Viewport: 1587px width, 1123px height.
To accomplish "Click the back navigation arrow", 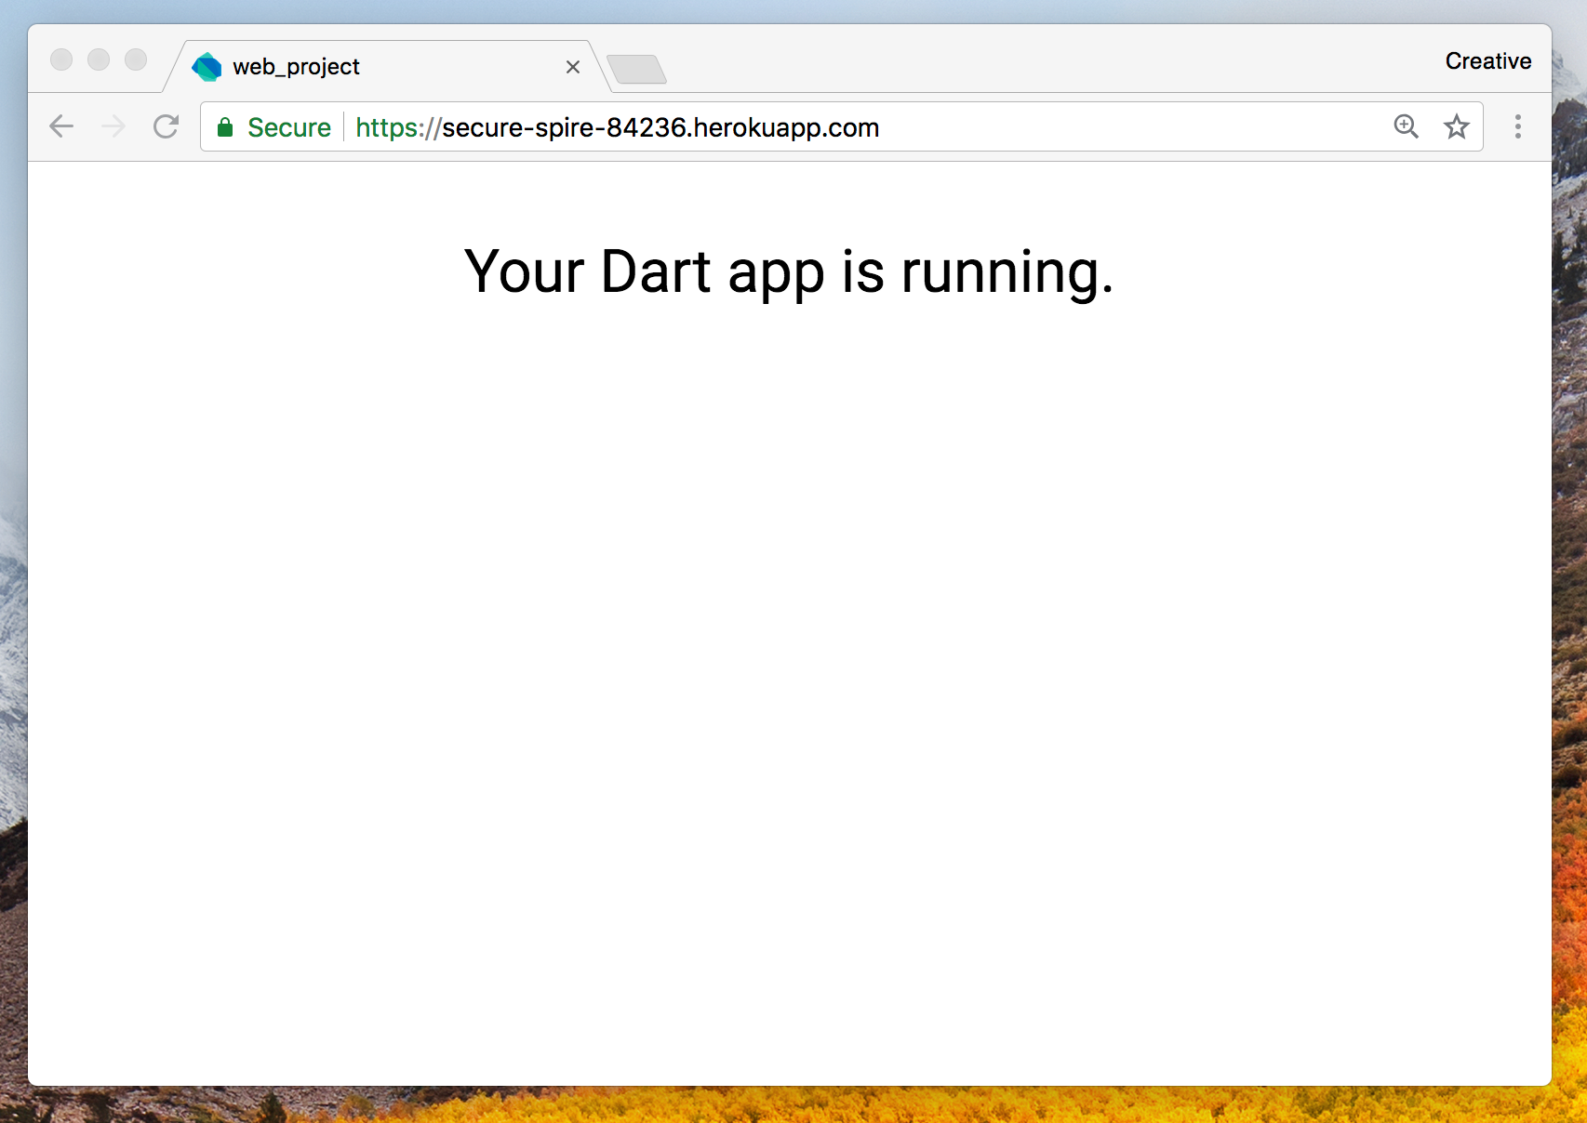I will [x=61, y=126].
